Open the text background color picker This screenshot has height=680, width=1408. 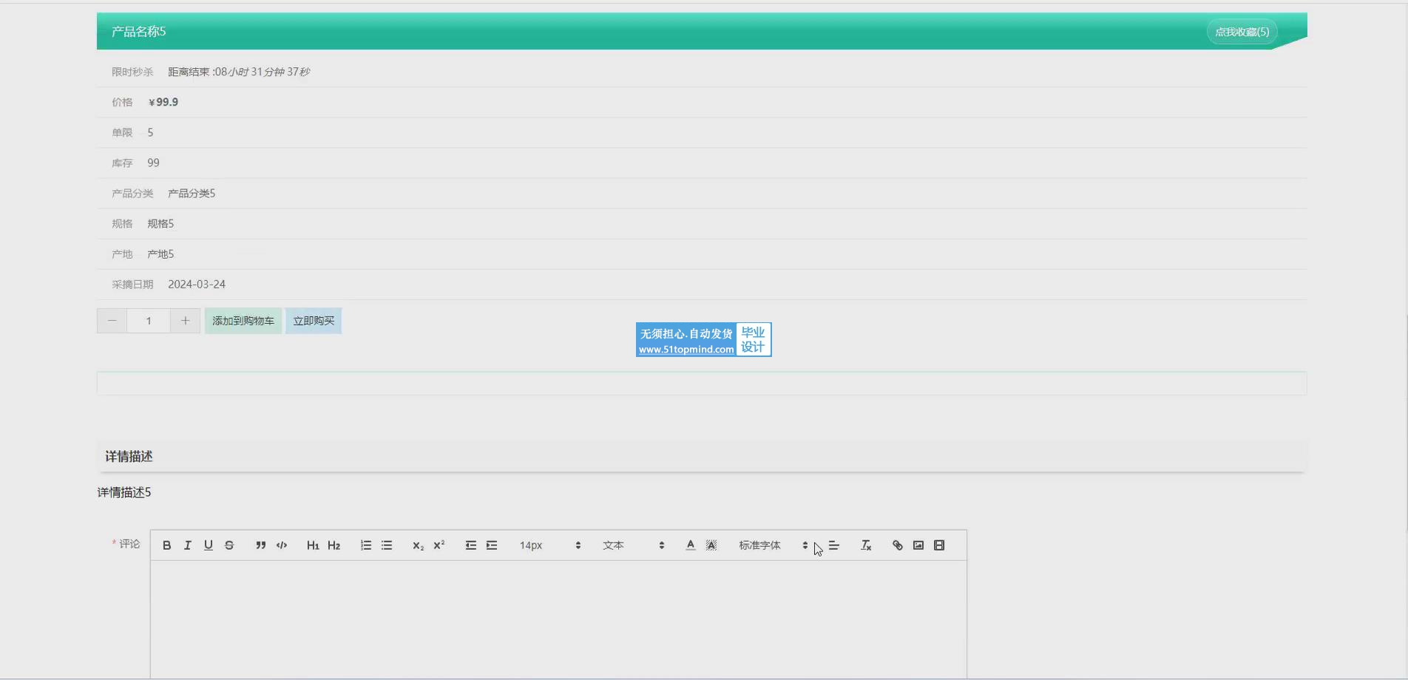pos(711,545)
